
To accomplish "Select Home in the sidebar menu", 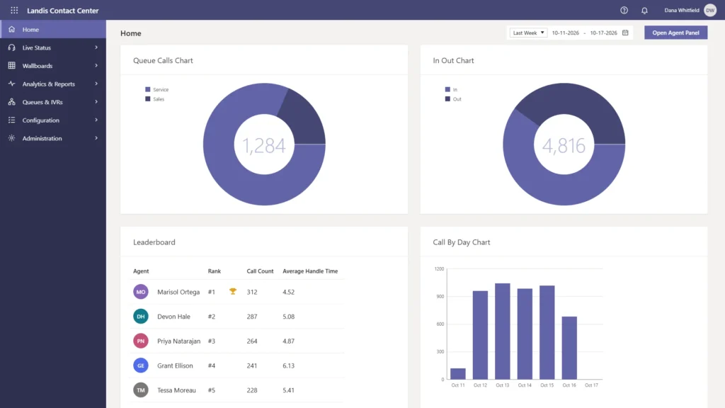I will (53, 29).
